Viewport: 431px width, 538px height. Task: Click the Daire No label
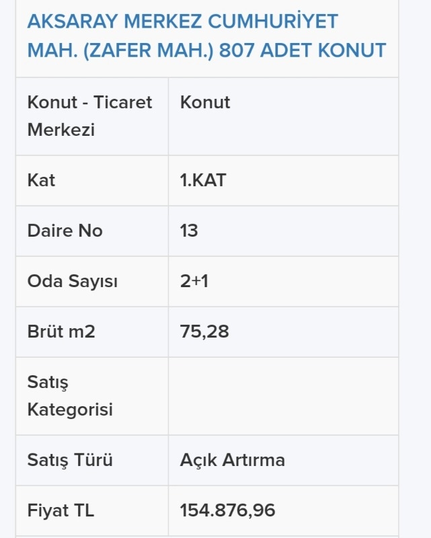65,231
